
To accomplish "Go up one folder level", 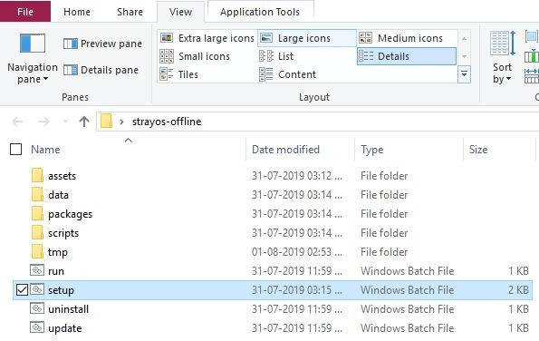I will [x=84, y=122].
